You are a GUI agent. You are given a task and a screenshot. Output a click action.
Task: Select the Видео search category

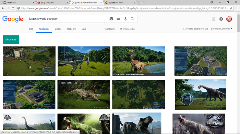(58, 29)
